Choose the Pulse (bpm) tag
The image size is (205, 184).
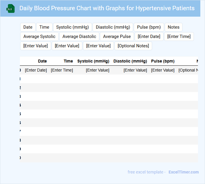coord(149,27)
